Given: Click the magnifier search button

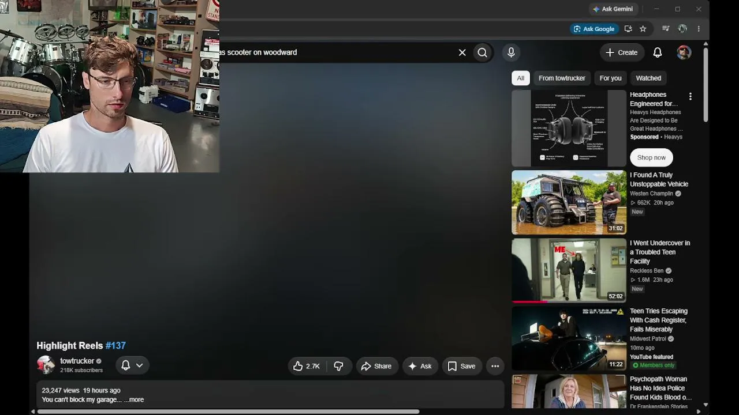Looking at the screenshot, I should click(x=482, y=52).
